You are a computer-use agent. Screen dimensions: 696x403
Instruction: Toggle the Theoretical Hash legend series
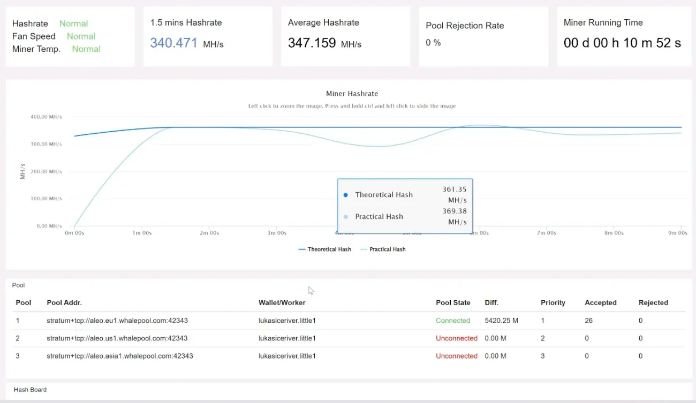click(324, 249)
